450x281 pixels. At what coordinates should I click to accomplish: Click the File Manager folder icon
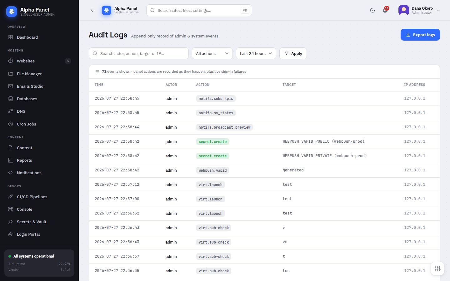(11, 74)
